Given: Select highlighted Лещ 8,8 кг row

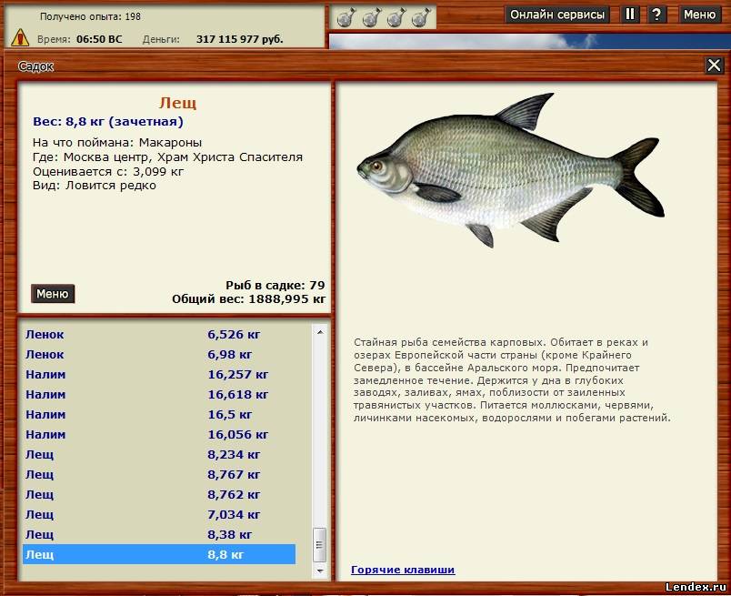Looking at the screenshot, I should 159,554.
